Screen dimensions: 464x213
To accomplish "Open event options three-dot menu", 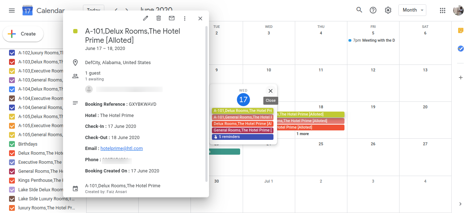I will [185, 18].
